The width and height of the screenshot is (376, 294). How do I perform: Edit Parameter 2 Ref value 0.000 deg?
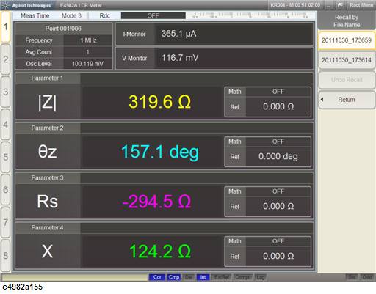pos(278,157)
